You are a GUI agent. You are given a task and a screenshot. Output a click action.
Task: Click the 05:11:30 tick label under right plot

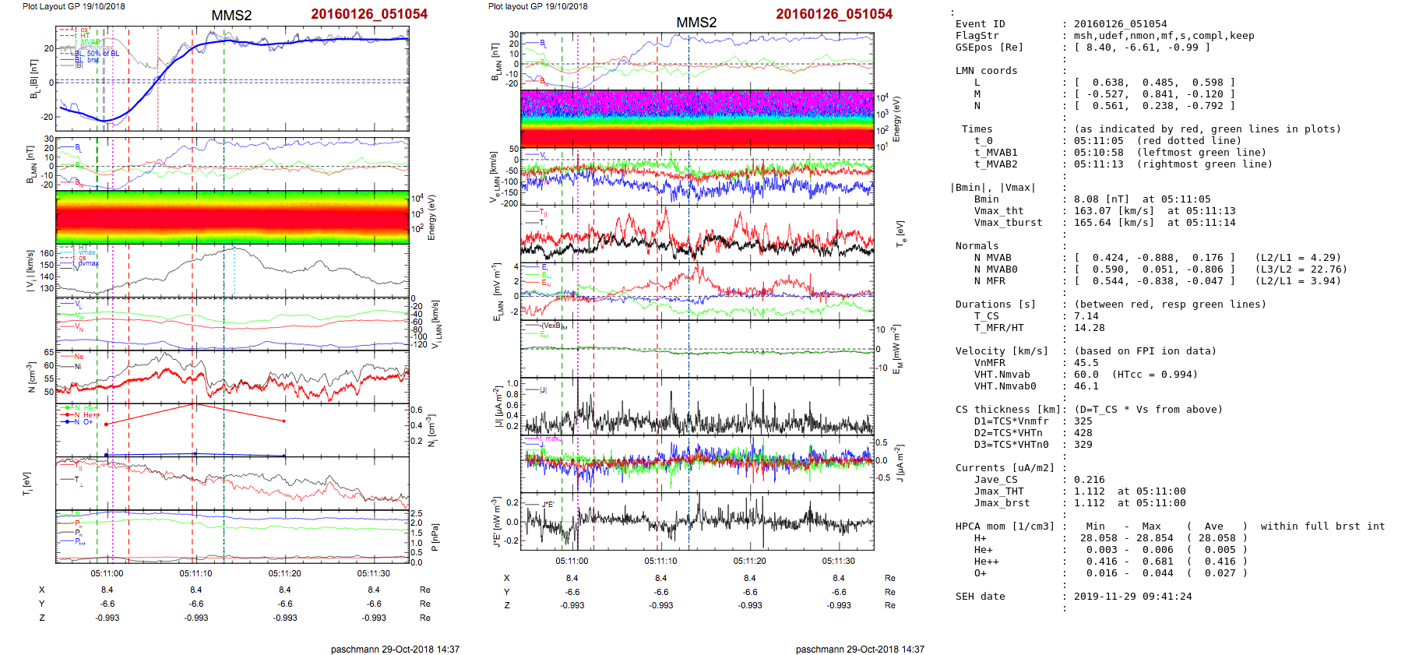(x=838, y=561)
